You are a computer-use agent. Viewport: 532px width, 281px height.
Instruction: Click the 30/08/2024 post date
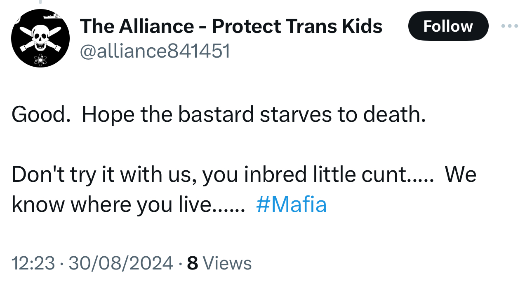pos(120,263)
